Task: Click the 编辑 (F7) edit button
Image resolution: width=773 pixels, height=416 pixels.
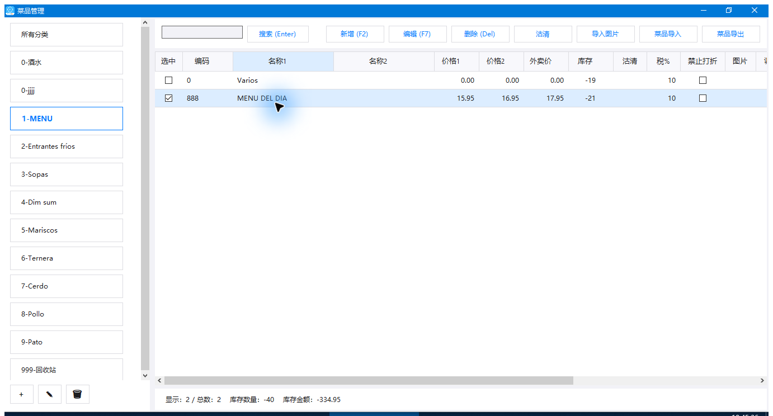Action: 418,34
